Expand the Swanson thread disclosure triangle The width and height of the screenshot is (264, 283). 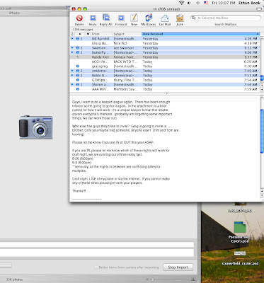[72, 48]
